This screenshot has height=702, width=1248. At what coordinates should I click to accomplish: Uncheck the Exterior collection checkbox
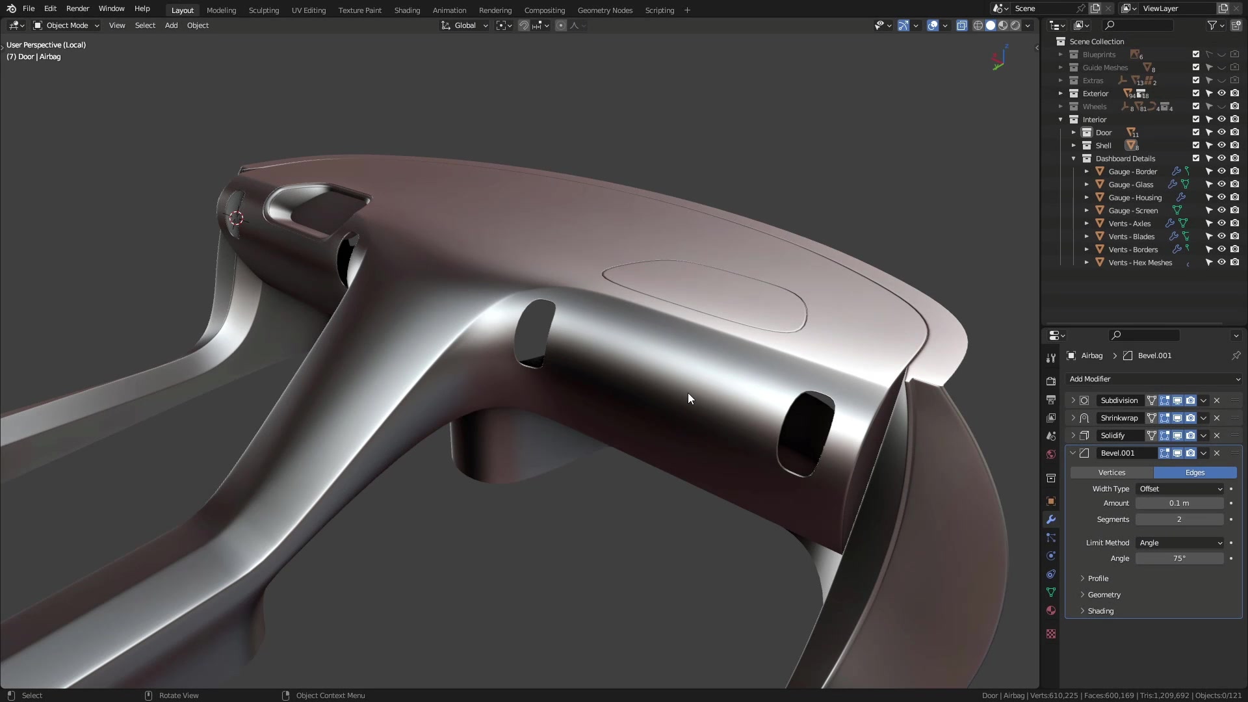(1196, 94)
